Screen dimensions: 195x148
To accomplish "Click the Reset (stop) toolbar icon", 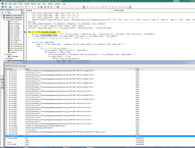I will click(39, 7).
